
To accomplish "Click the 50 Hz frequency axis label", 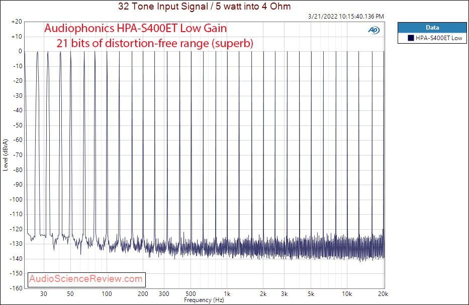I will (x=70, y=293).
